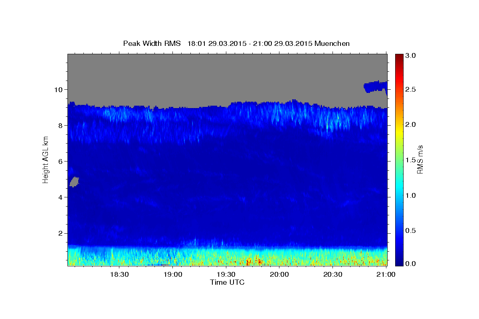Click the 21:00 time tick label
Screen dimensions: 479x319
tap(386, 274)
